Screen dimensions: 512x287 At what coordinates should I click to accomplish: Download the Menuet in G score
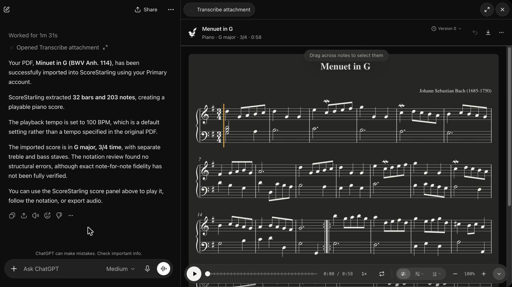pos(488,33)
